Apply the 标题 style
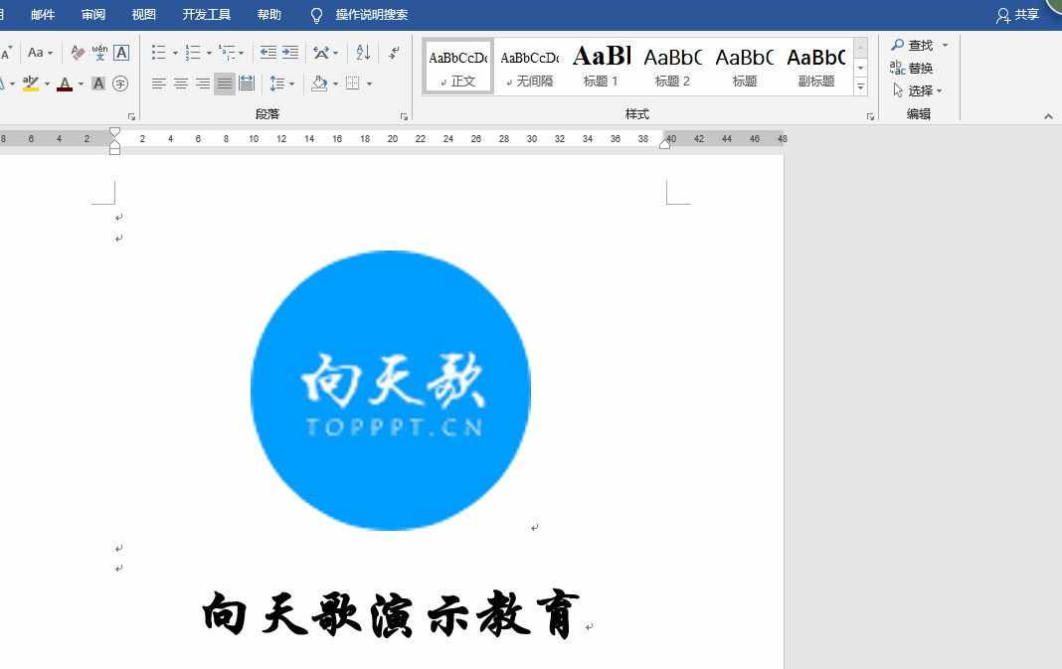The image size is (1062, 669). click(x=745, y=67)
